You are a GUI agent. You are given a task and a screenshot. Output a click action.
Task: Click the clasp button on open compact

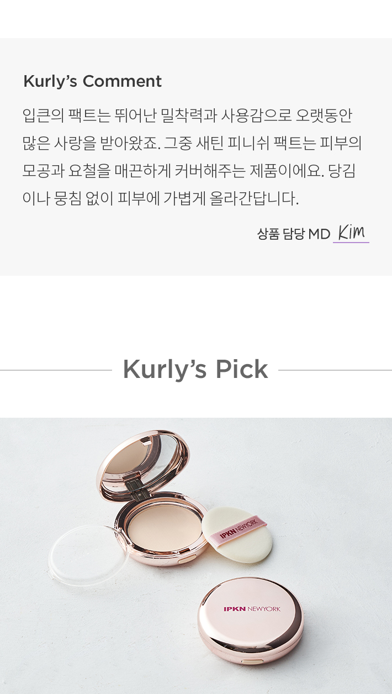(187, 561)
